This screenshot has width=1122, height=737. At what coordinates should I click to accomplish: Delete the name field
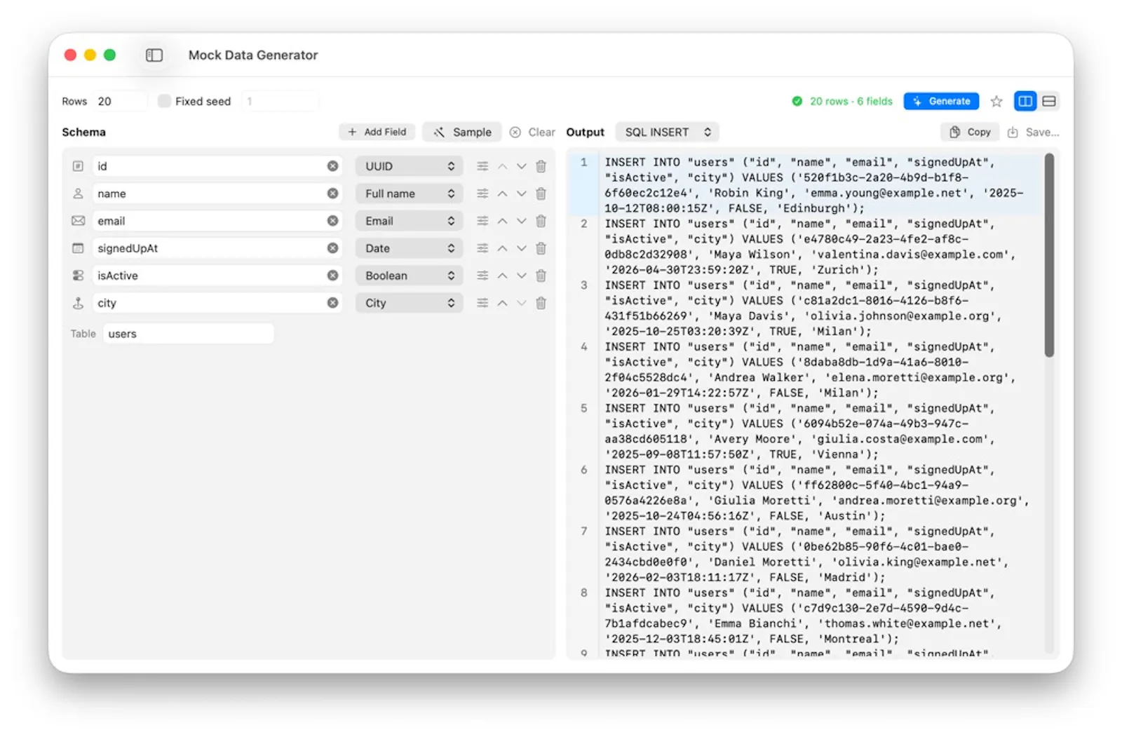541,194
